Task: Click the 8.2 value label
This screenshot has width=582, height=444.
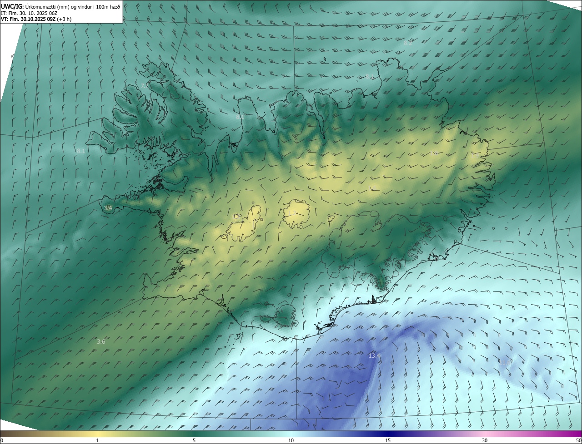Action: [408, 43]
